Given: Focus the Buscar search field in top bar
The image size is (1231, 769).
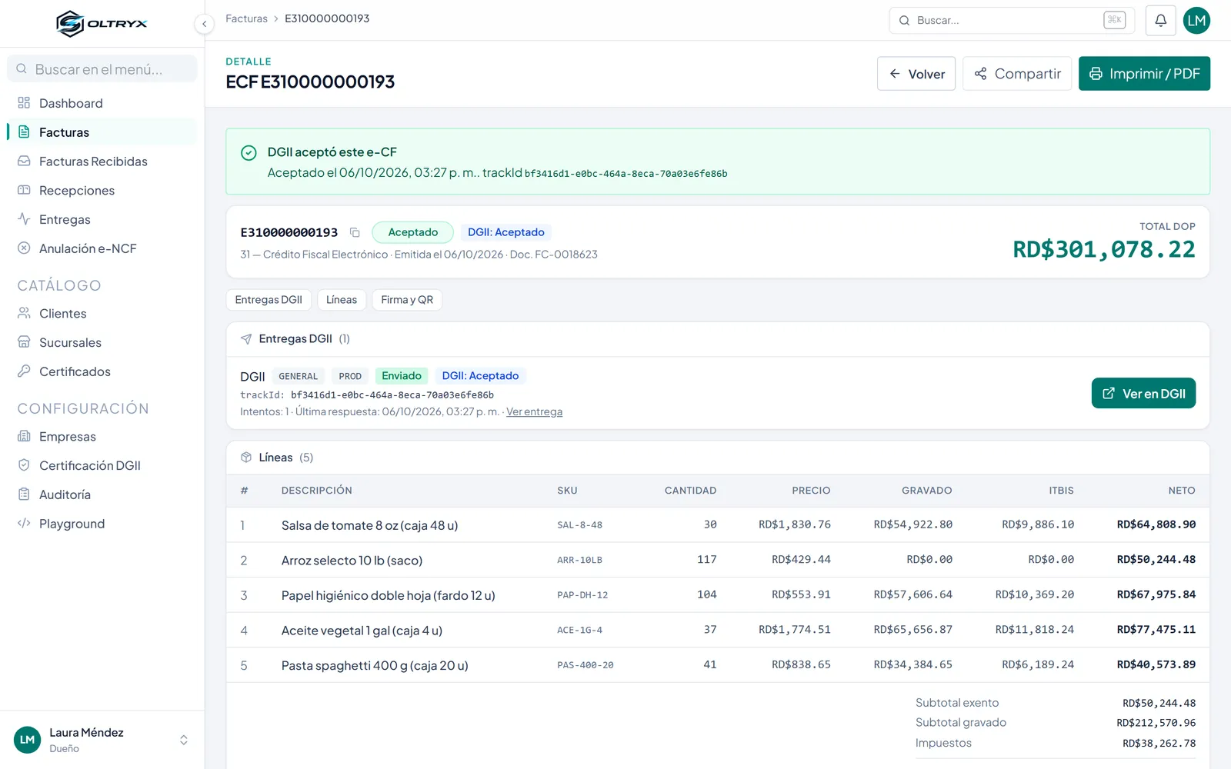Looking at the screenshot, I should (1012, 21).
